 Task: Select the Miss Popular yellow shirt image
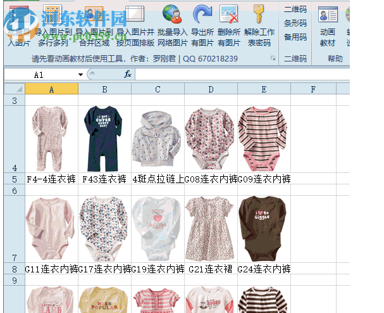click(103, 300)
